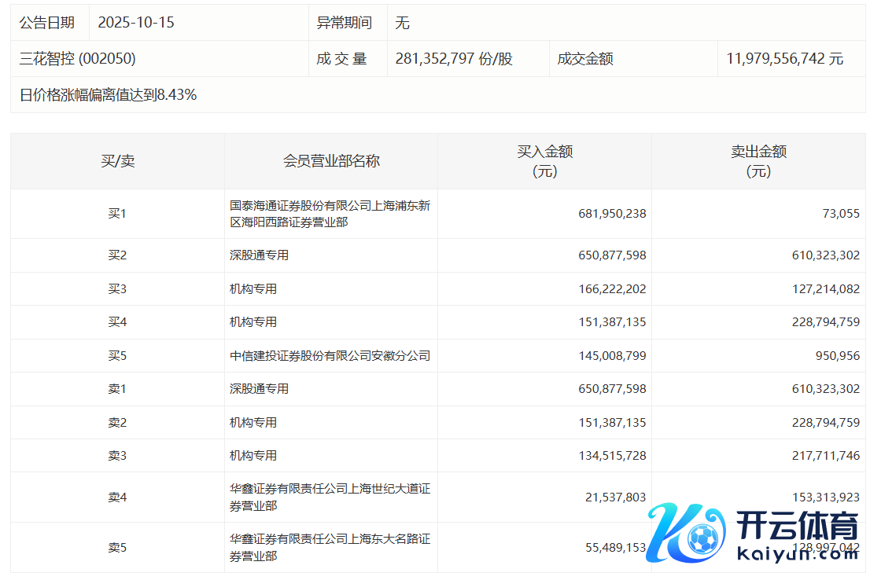Screen dimensions: 870x580
Task: Click the turnover amount 11,979,556,742 元
Action: 784,59
